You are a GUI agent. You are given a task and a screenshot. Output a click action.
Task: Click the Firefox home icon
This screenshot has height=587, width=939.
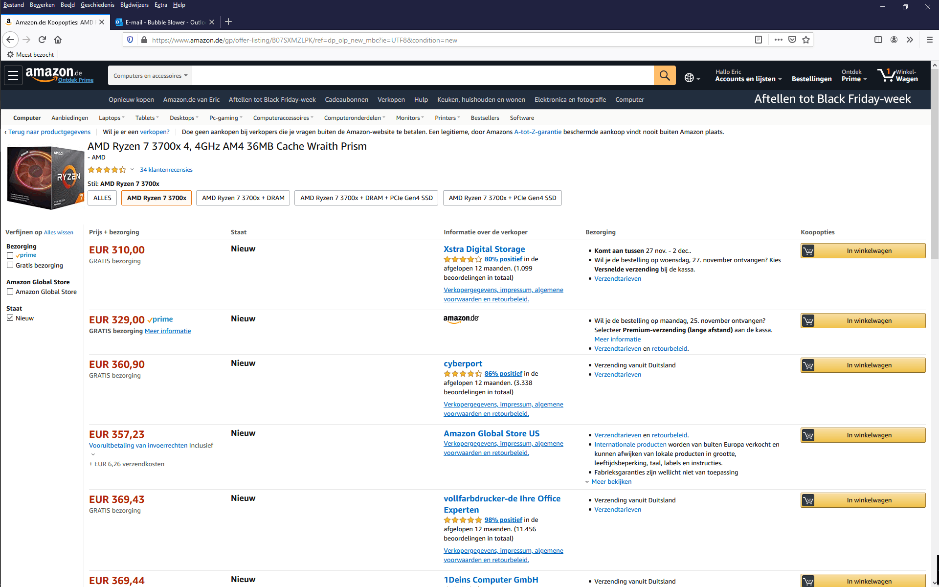58,40
